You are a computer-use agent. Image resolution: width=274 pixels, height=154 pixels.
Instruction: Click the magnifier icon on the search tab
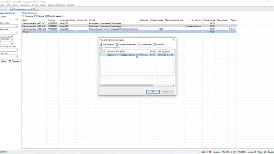pos(12,9)
